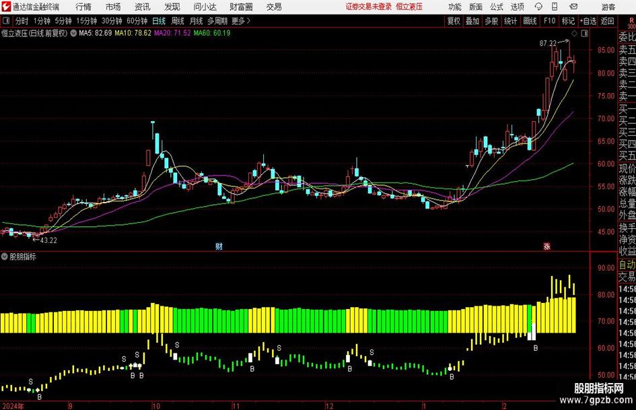Click the mobile phone icon
The width and height of the screenshot is (636, 410).
pyautogui.click(x=555, y=7)
